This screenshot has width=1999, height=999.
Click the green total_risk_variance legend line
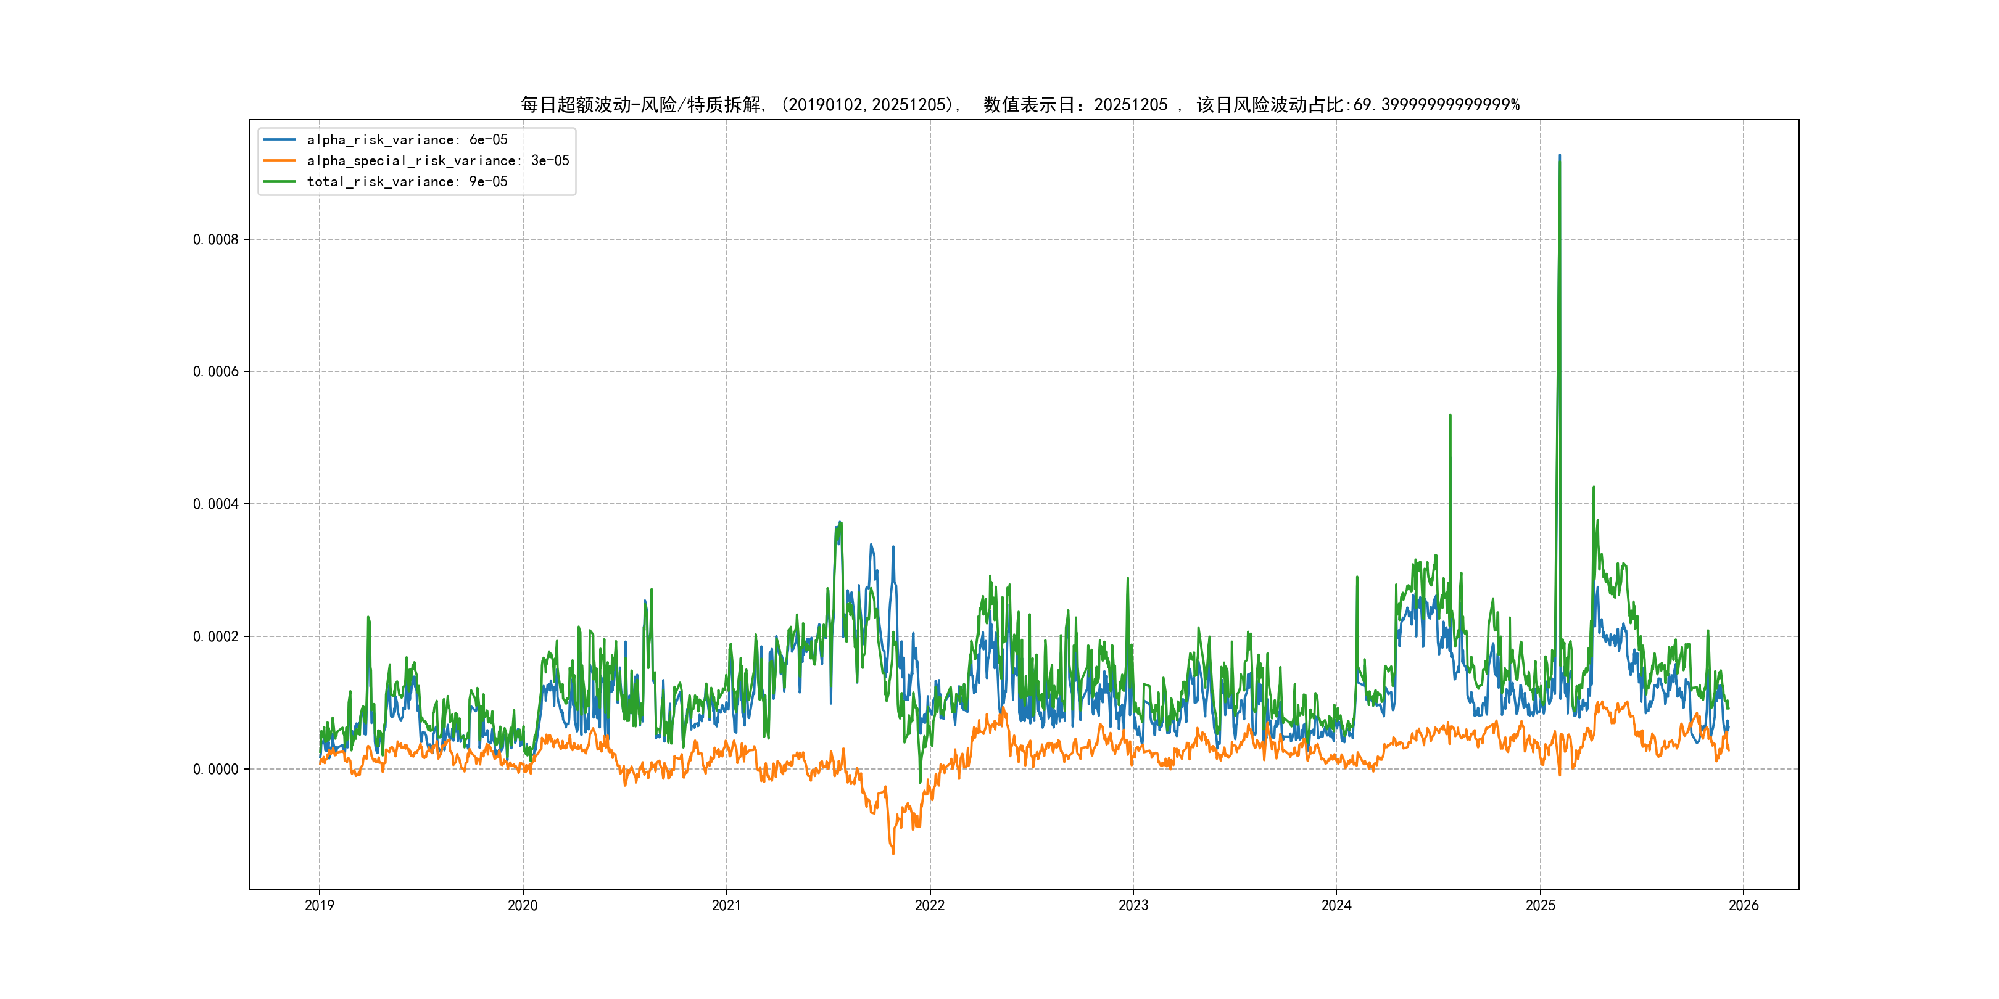tap(279, 181)
